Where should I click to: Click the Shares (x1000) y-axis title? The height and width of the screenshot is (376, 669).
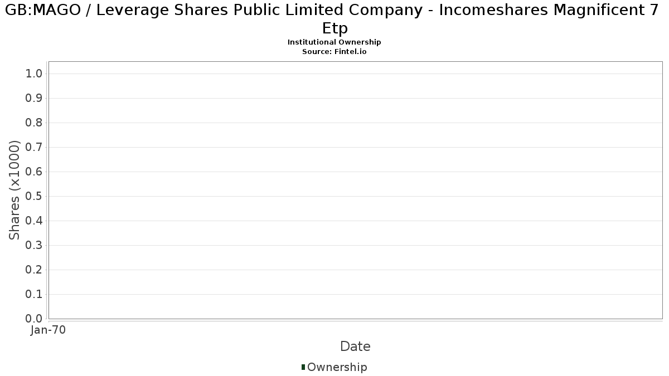15,190
